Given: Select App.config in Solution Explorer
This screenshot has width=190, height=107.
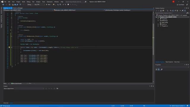Looking at the screenshot, I should pos(165,22).
